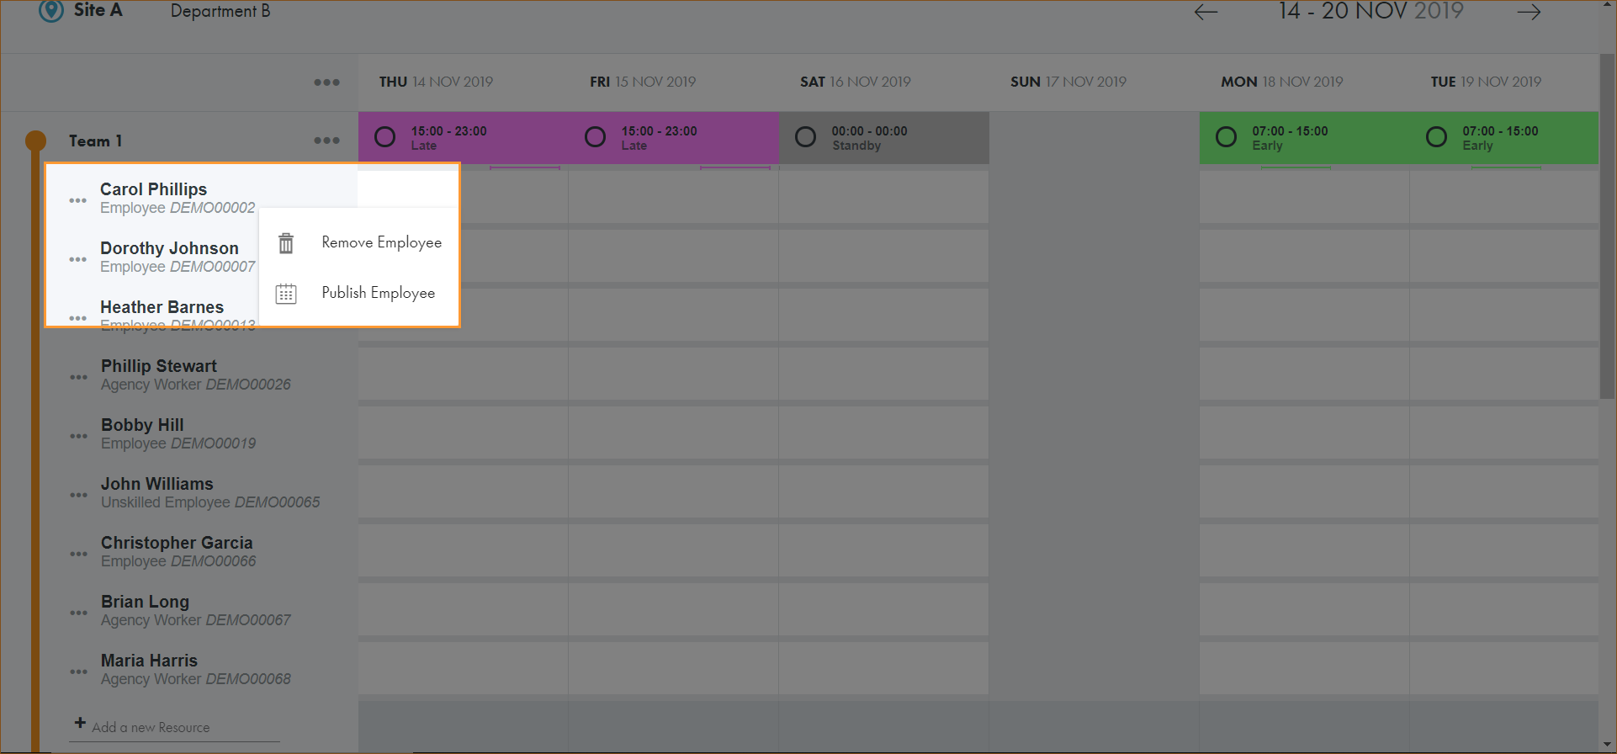Select the Monday 07:00 - 15:00 Early shift circle
Image resolution: width=1617 pixels, height=754 pixels.
(x=1226, y=137)
